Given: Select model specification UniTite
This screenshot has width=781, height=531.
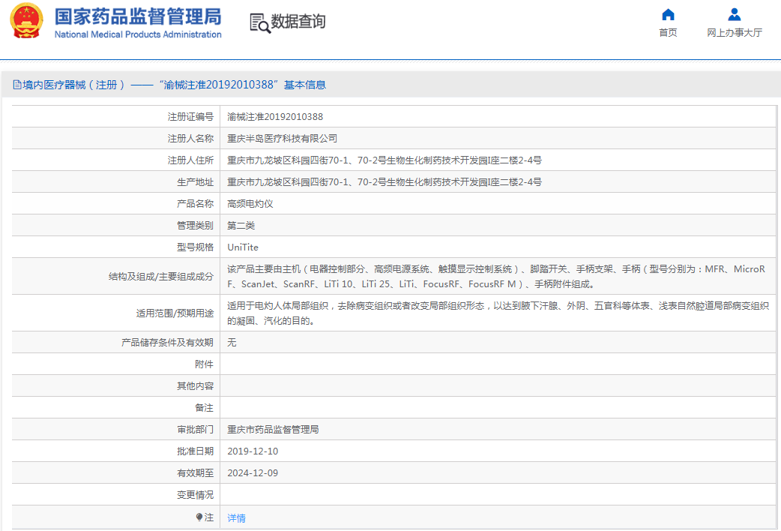Looking at the screenshot, I should (243, 247).
